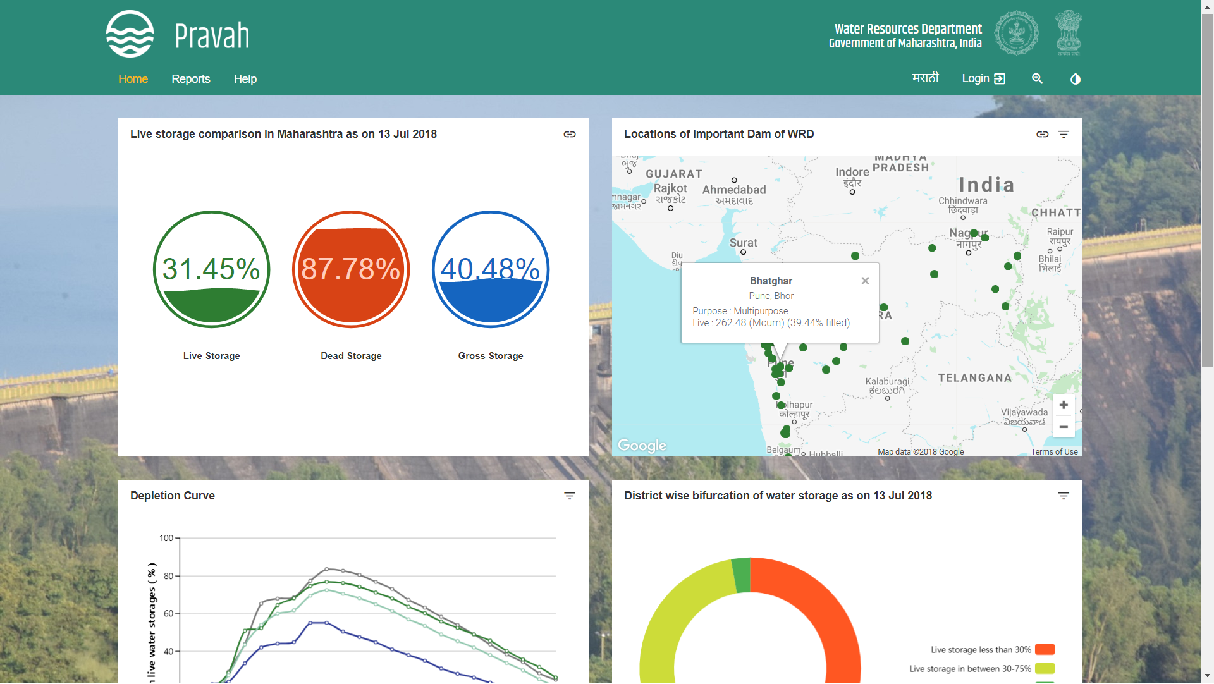This screenshot has width=1214, height=684.
Task: Zoom out on the map
Action: click(x=1064, y=427)
